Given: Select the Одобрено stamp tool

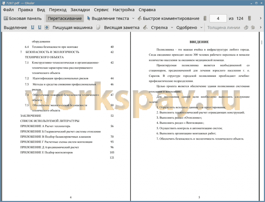Looking at the screenshot, I should point(187,28).
